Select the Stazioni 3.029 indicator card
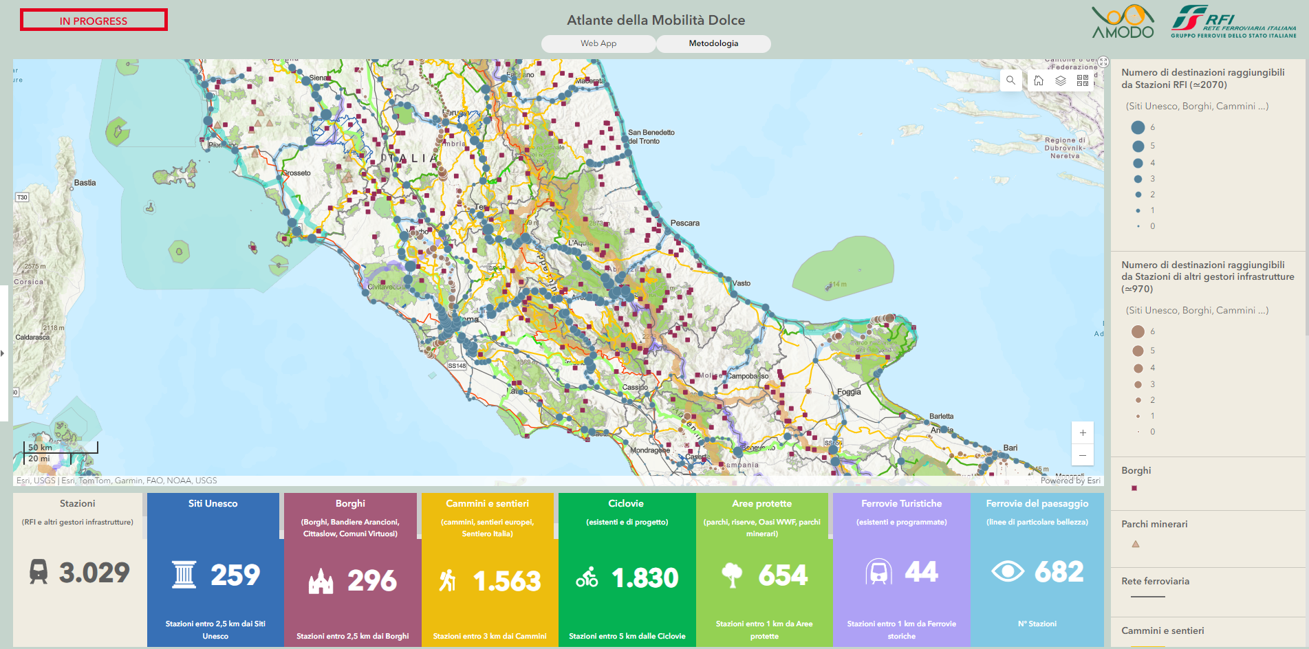Viewport: 1309px width, 649px height. (78, 570)
